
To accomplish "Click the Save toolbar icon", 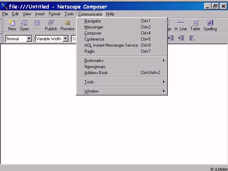I will tap(37, 25).
